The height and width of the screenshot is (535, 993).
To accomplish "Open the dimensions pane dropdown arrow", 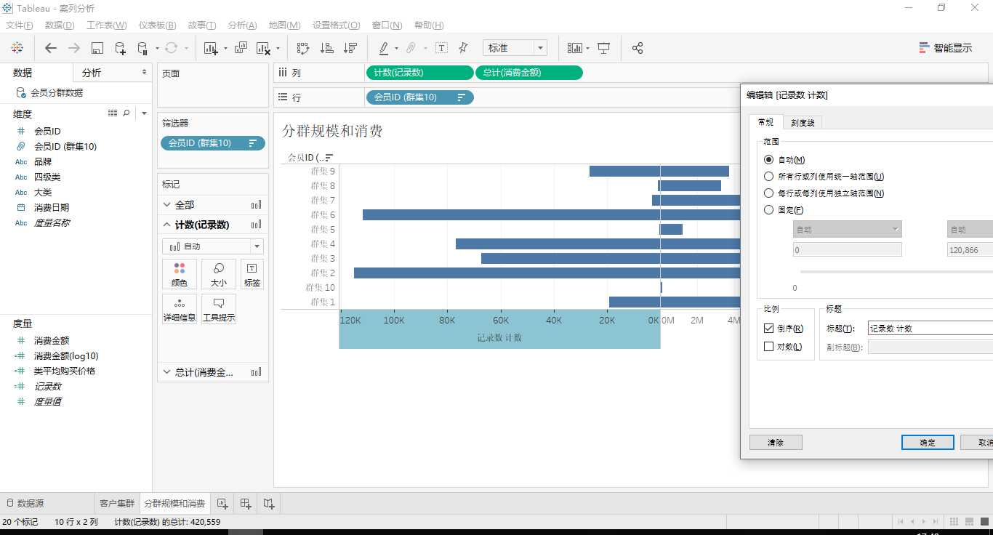I will tap(144, 113).
